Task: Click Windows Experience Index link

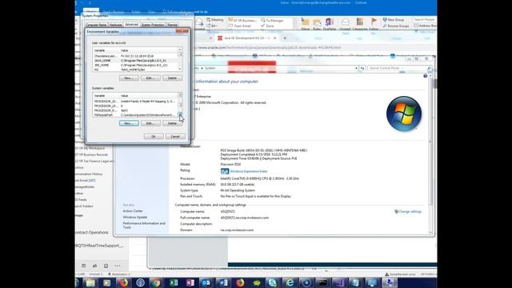Action: pos(249,171)
